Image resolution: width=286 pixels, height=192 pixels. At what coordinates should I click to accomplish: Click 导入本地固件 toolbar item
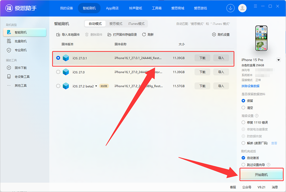(x=68, y=35)
